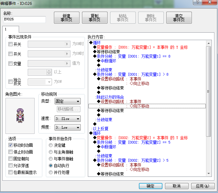
Task: Select the 自动执行 trigger radio button
Action: [51, 166]
